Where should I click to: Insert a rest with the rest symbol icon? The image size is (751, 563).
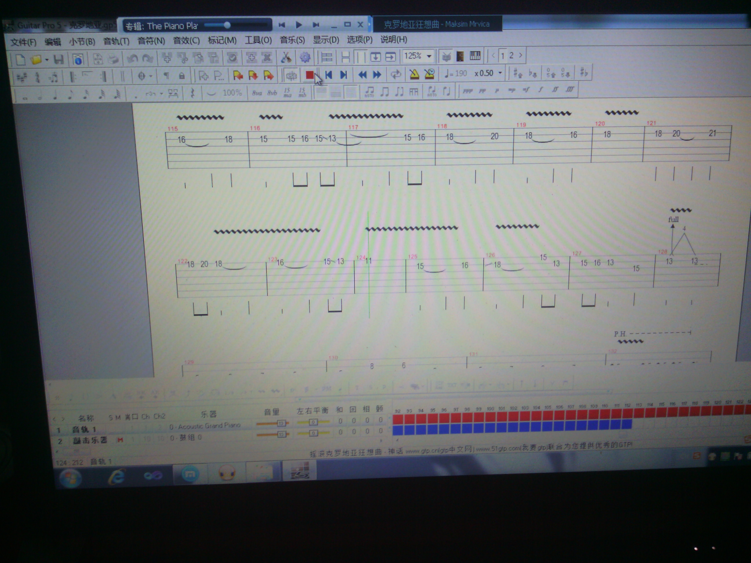click(192, 93)
